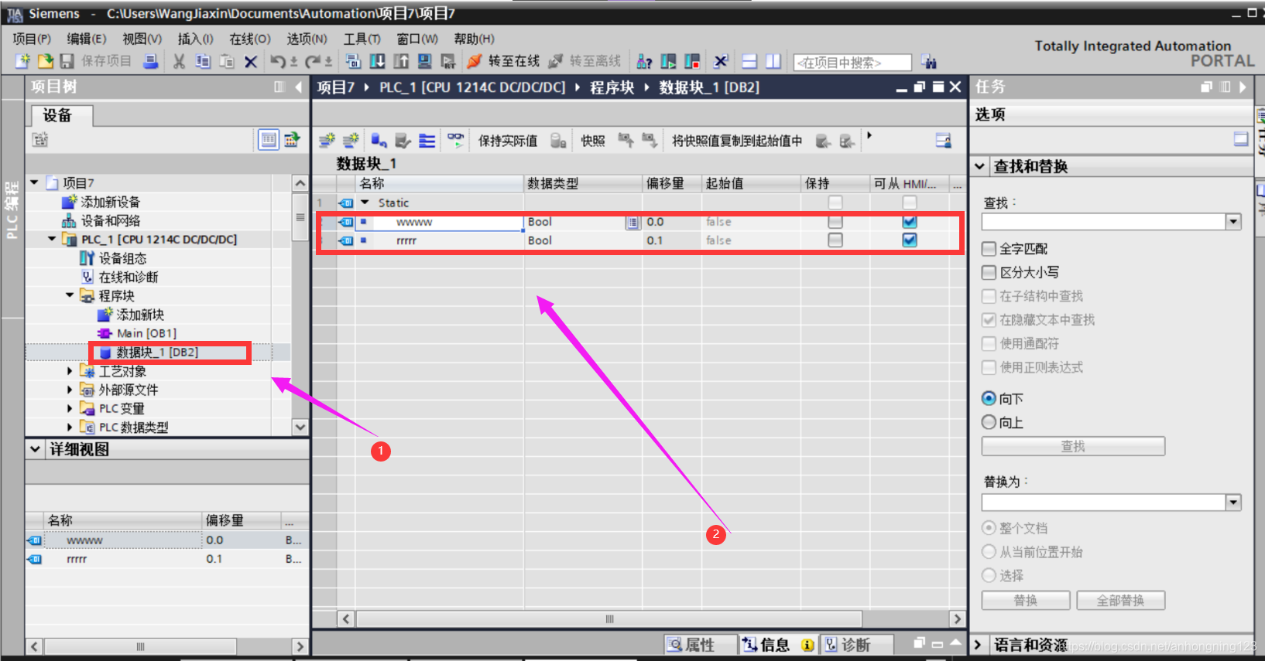Viewport: 1265px width, 661px height.
Task: Select search direction Down (向下)
Action: [x=989, y=399]
